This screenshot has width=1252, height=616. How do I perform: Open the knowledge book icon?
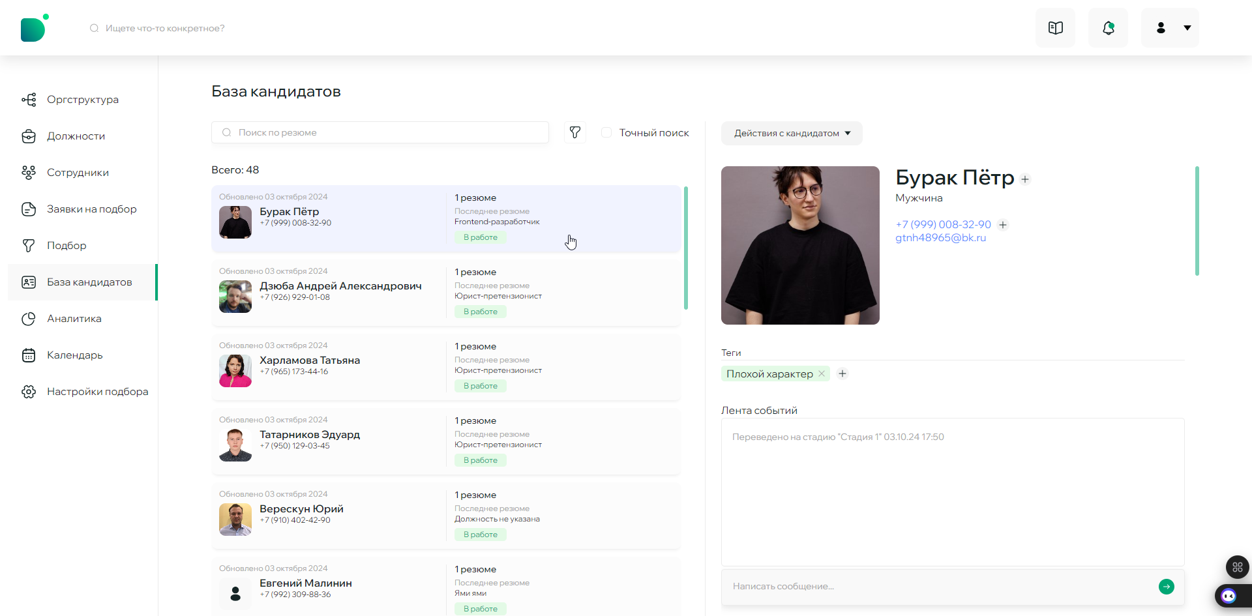coord(1055,28)
